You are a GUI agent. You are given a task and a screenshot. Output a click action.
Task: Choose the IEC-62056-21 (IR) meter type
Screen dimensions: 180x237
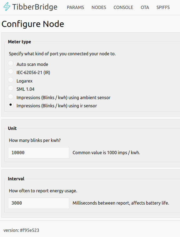[11, 71]
